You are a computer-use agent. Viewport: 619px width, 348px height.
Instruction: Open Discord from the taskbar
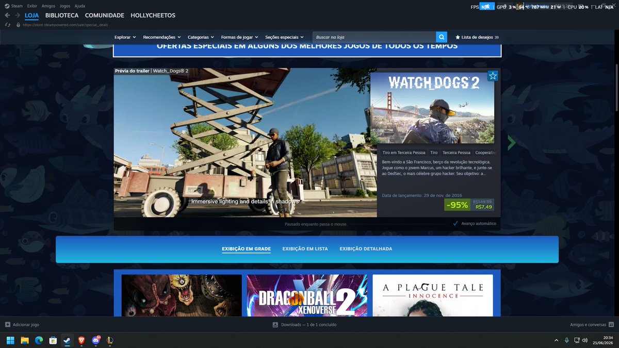(x=95, y=340)
